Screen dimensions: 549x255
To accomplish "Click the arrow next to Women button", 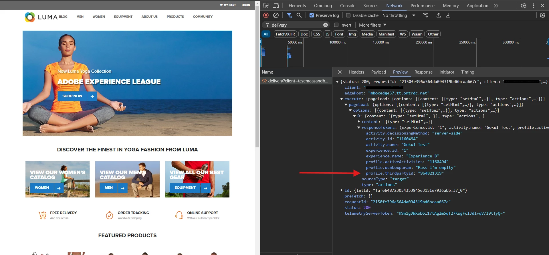I will (59, 188).
